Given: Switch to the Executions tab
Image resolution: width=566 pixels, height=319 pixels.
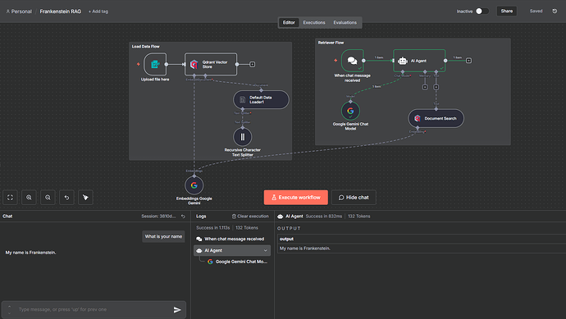Looking at the screenshot, I should [x=314, y=22].
